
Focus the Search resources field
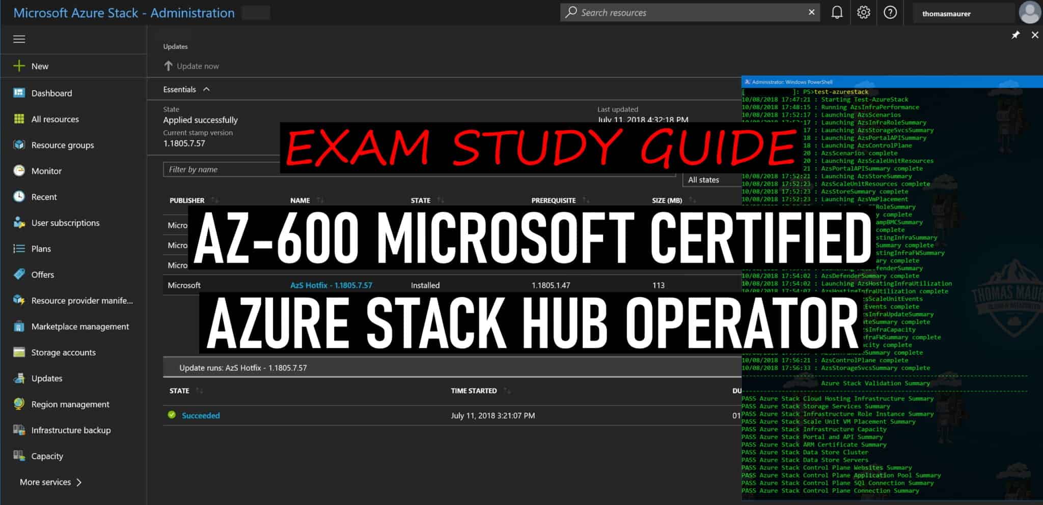coord(690,12)
